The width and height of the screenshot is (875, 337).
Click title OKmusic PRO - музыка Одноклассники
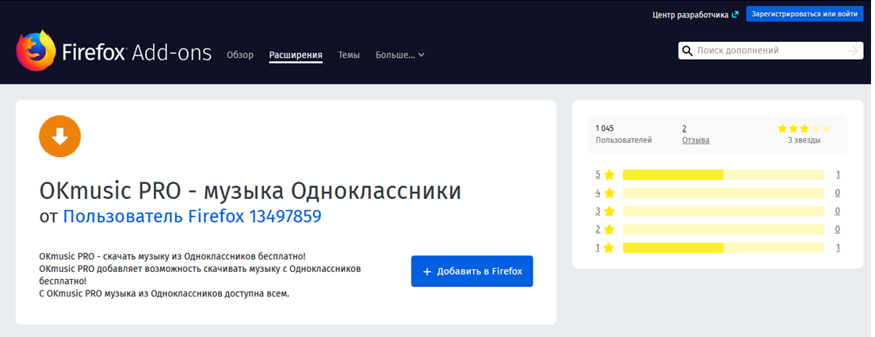coord(250,191)
